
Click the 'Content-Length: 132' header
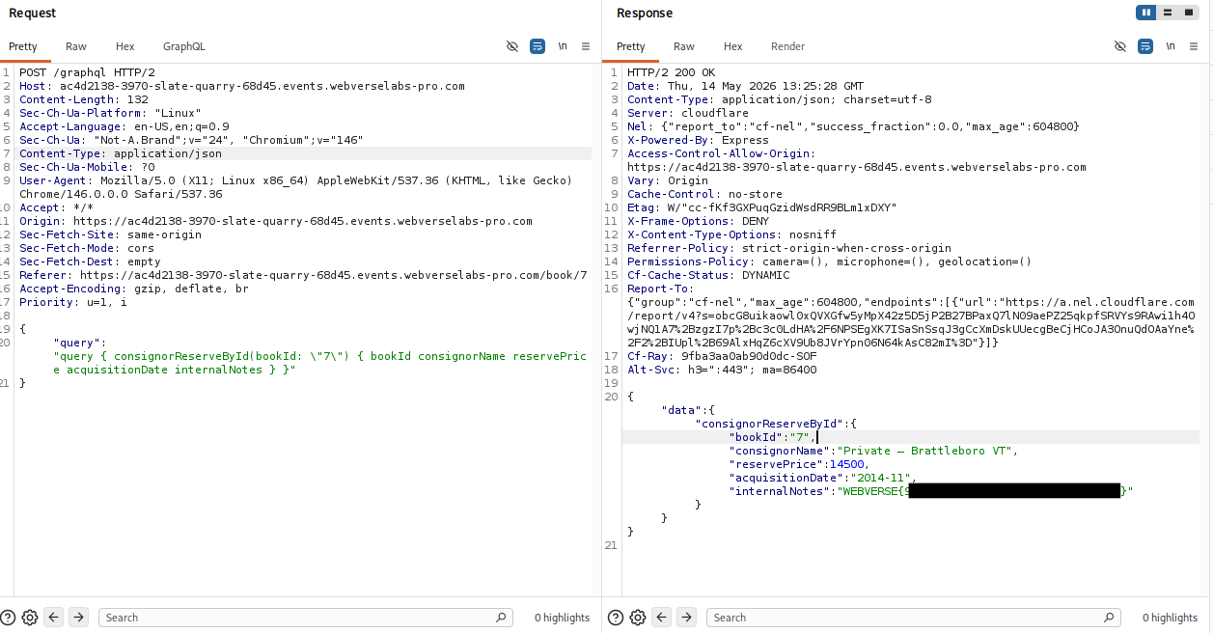click(x=84, y=99)
